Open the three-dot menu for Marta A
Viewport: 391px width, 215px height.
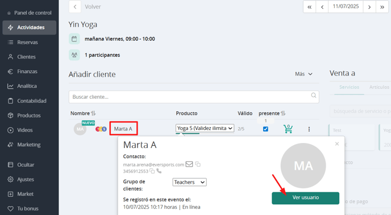click(x=309, y=129)
